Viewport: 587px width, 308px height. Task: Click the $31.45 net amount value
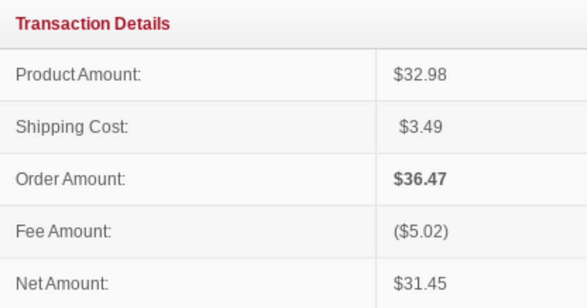(420, 284)
